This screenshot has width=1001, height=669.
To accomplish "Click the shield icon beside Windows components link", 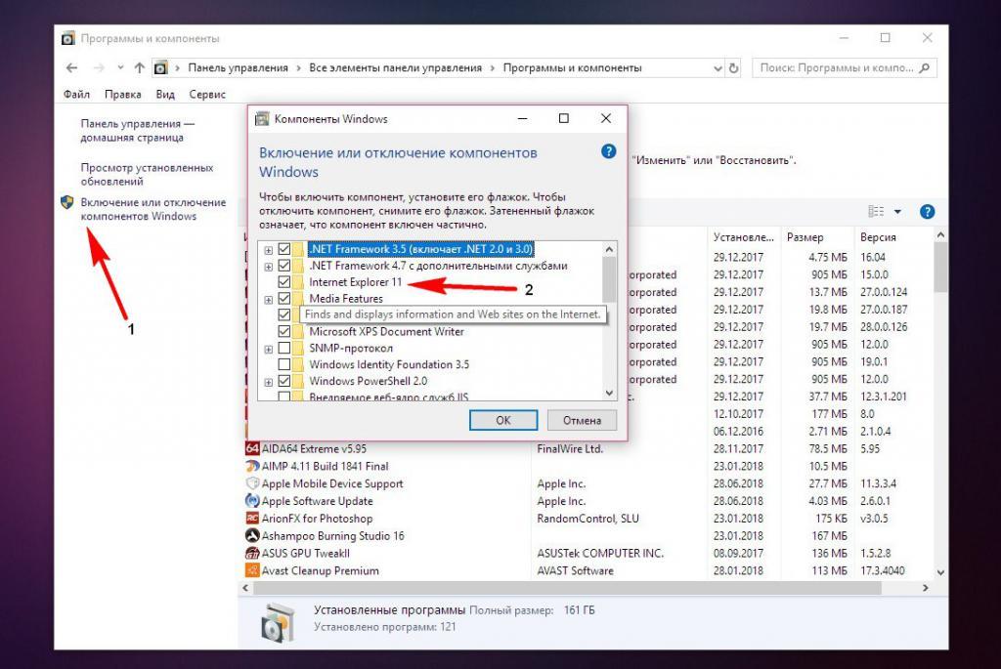I will click(x=67, y=203).
